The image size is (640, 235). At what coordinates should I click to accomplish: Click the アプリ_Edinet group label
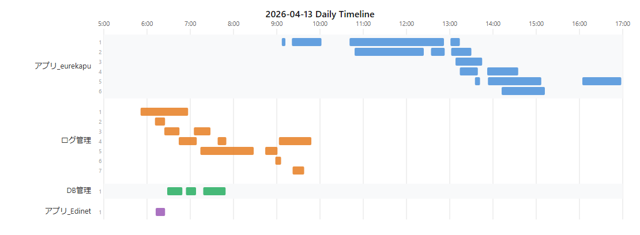[x=67, y=211]
